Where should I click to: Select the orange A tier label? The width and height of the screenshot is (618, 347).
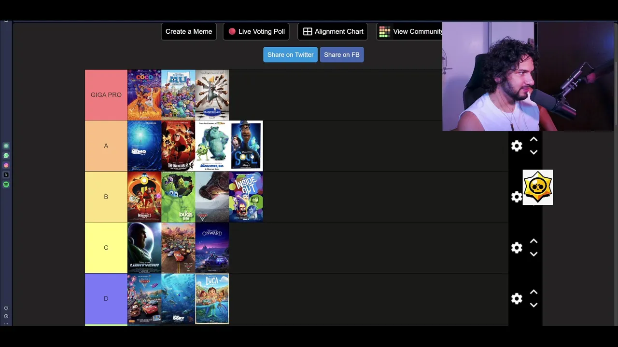coord(106,146)
